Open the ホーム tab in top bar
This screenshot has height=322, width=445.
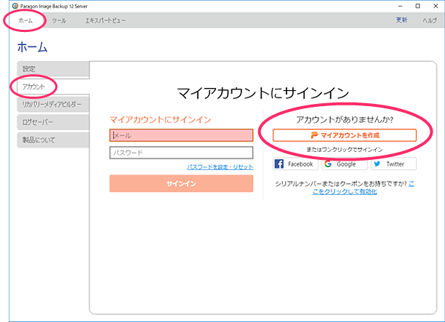pos(25,20)
